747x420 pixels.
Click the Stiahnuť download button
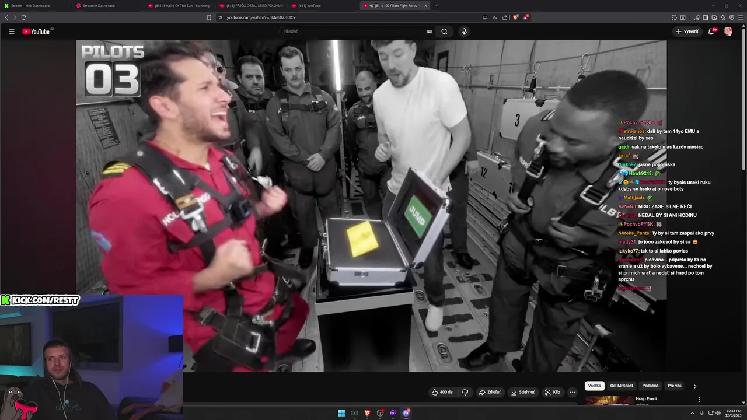click(523, 392)
